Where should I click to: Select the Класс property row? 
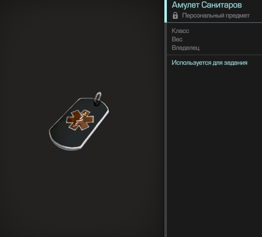pos(214,31)
